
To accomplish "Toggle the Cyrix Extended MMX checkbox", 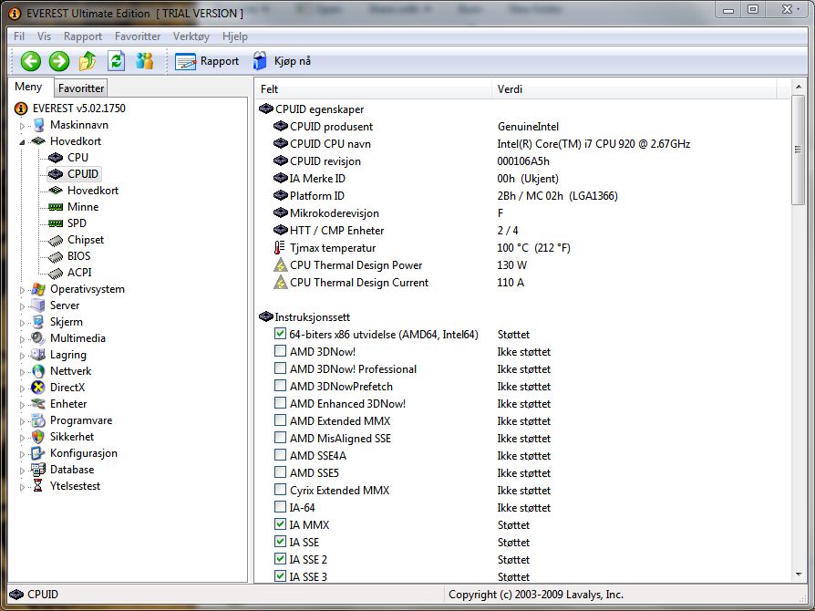I will pos(280,490).
